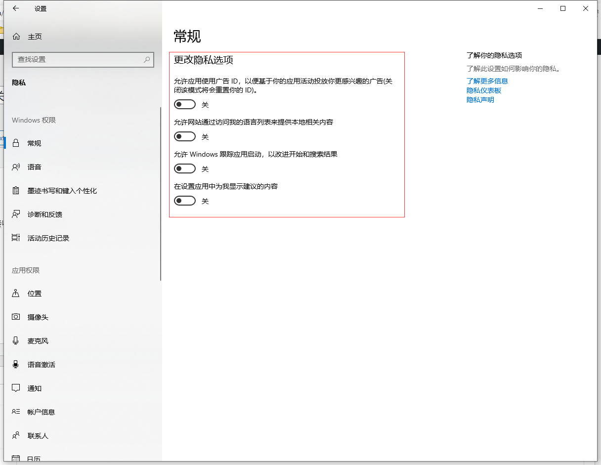Select 活动历史记录 in the sidebar

(48, 238)
